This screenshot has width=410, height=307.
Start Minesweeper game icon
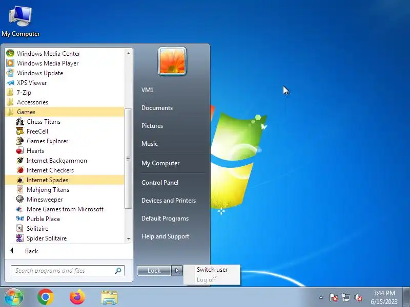coord(20,200)
